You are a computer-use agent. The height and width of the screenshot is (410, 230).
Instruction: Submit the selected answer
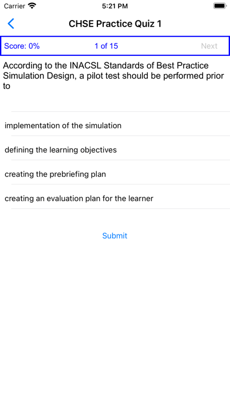[x=114, y=236]
